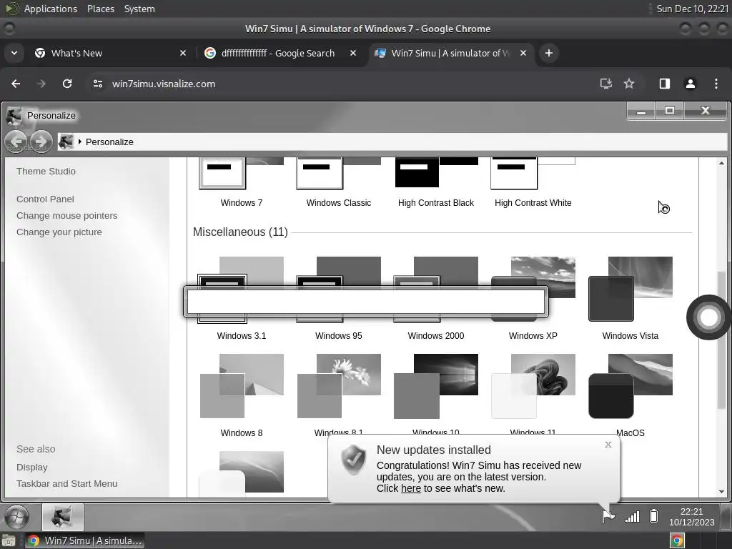The height and width of the screenshot is (549, 732).
Task: Click the show desktop icon in bottom panel
Action: click(x=9, y=540)
